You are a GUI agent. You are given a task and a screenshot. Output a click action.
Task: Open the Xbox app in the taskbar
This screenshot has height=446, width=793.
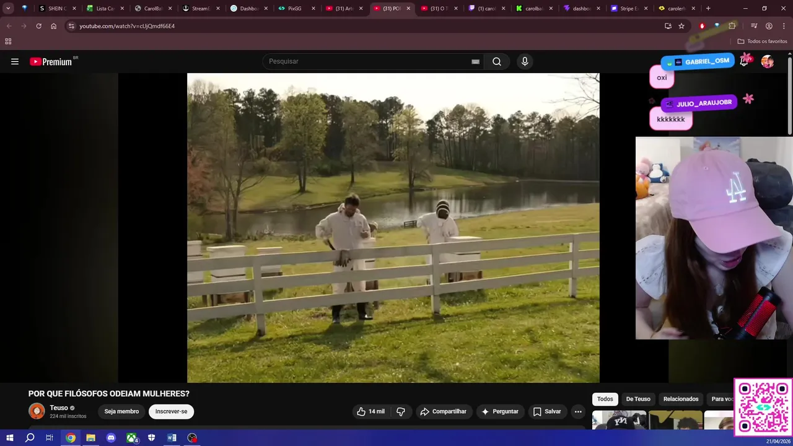point(132,438)
